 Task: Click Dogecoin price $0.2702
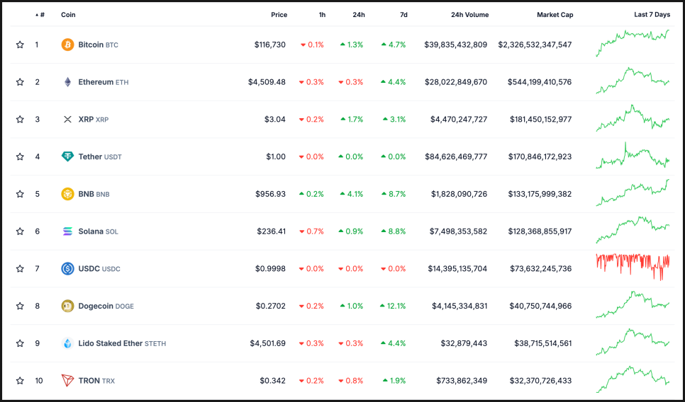[x=271, y=306]
